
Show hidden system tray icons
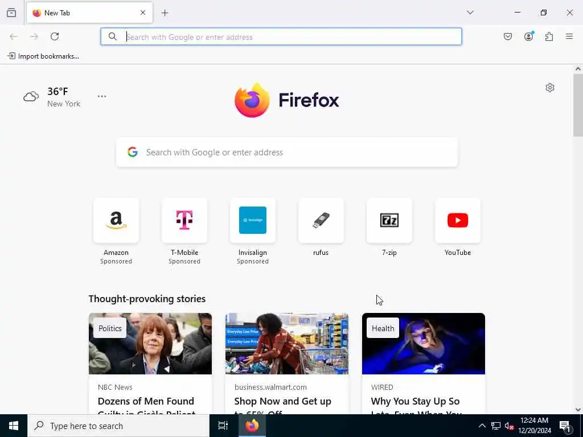coord(482,426)
